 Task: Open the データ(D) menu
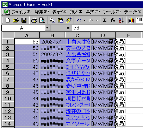133,12
